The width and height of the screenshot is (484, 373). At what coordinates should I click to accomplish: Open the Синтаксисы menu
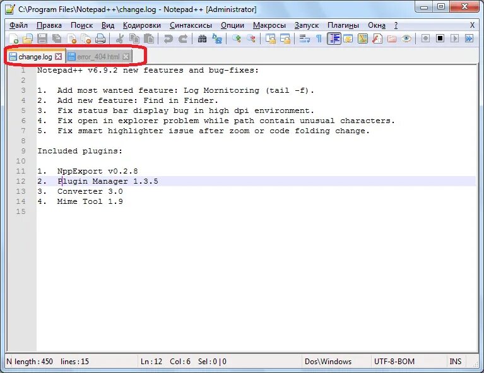coord(191,25)
